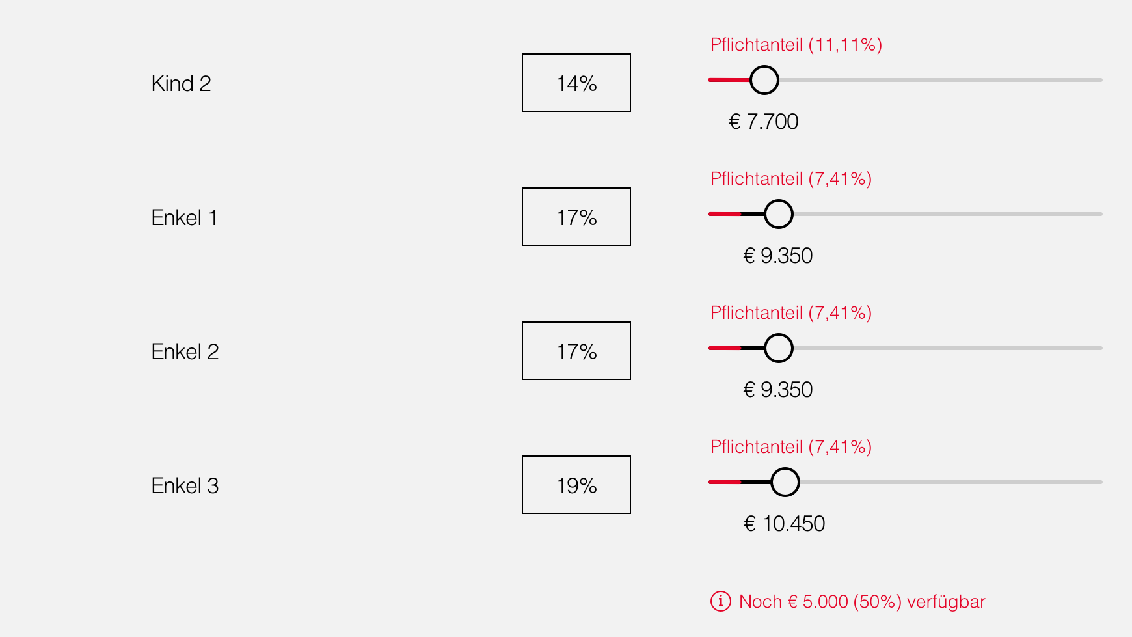Focus the Enkel 2 percentage field showing 17%
1132x637 pixels.
576,351
